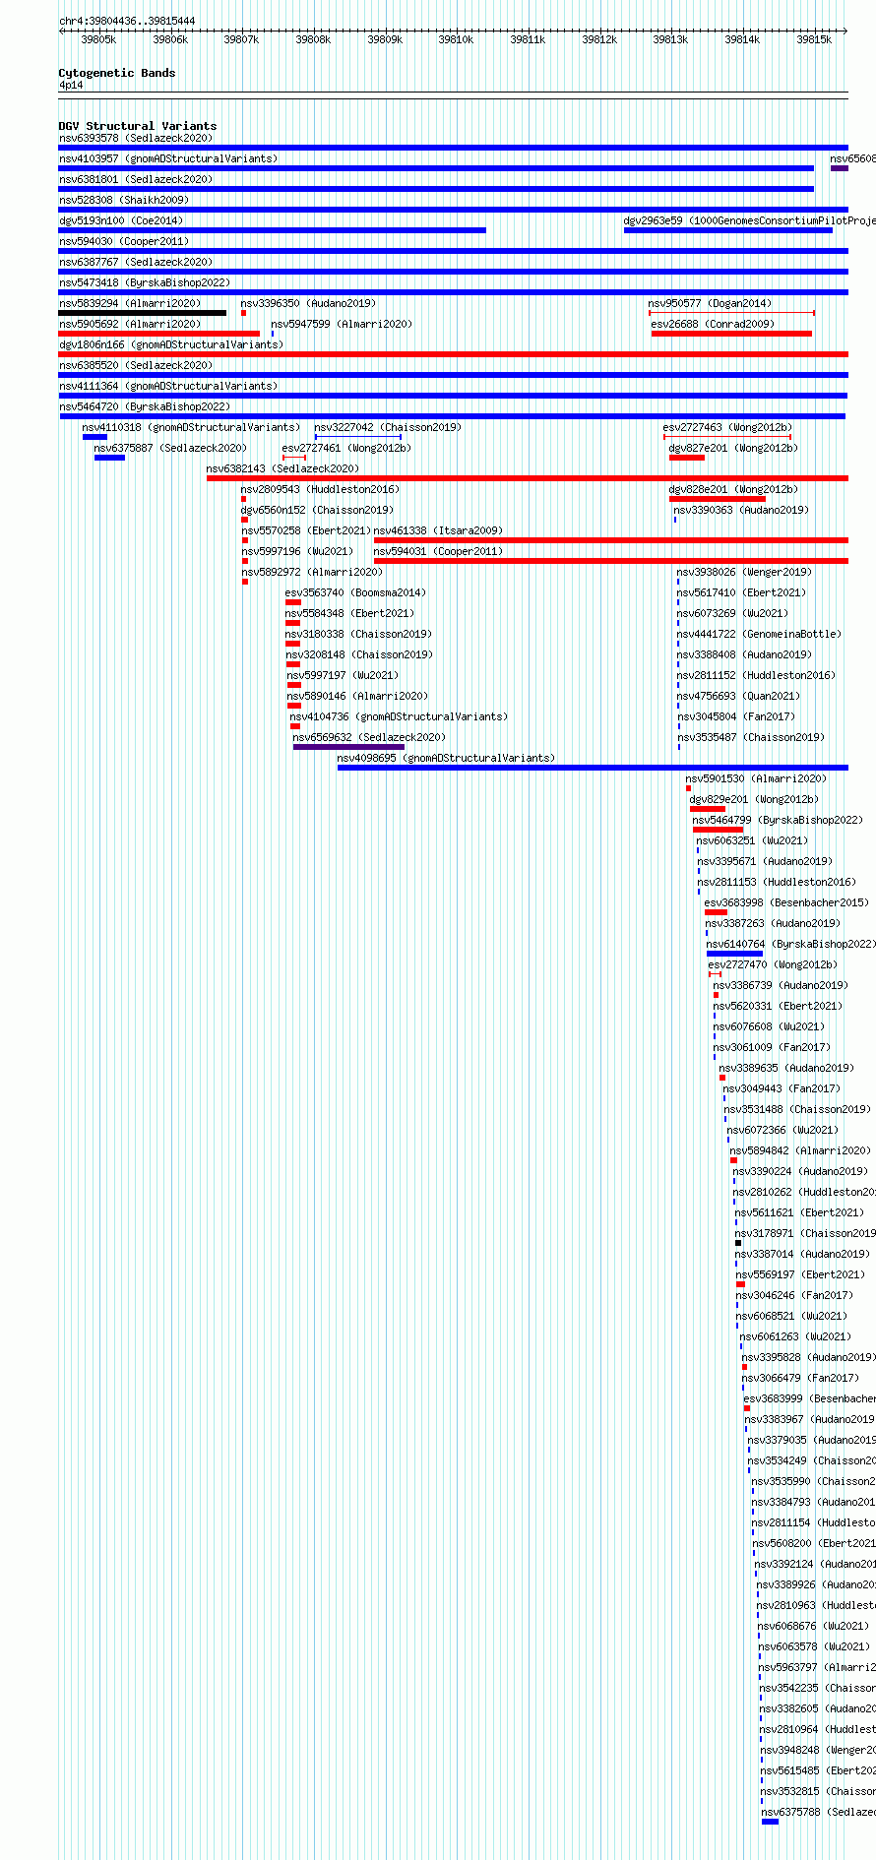The height and width of the screenshot is (1860, 876).
Task: Select nsv3390363 (Audano2019) label
Action: [741, 510]
